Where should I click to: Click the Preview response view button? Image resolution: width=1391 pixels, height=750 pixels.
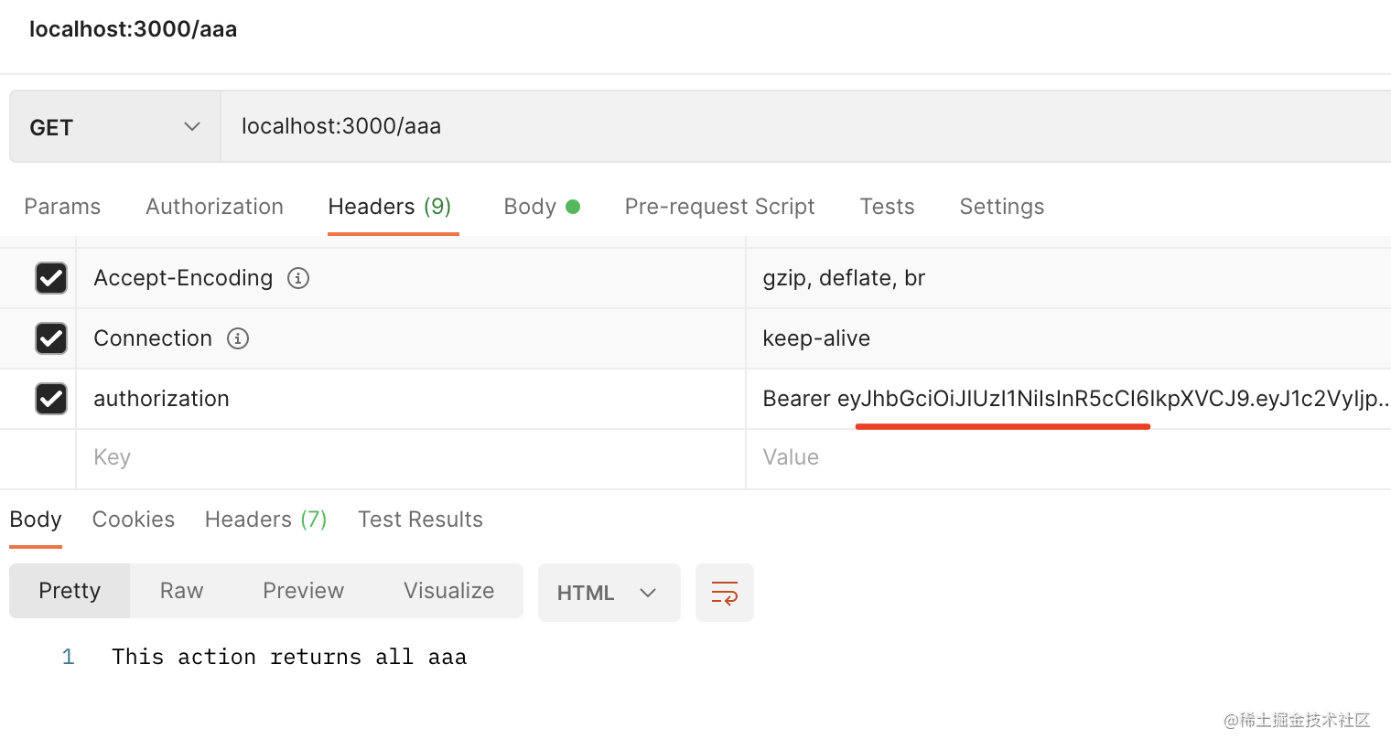303,591
